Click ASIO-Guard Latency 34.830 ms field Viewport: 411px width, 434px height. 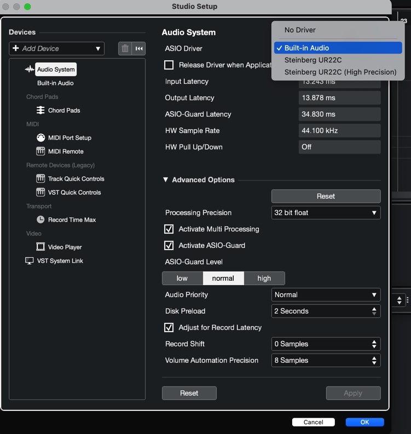click(340, 114)
